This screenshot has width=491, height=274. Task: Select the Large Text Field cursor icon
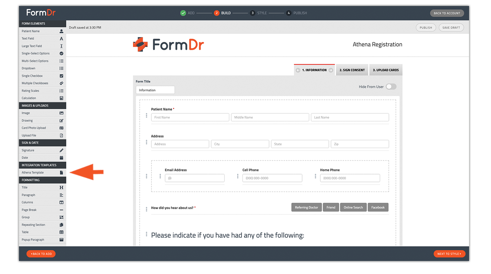pyautogui.click(x=62, y=46)
